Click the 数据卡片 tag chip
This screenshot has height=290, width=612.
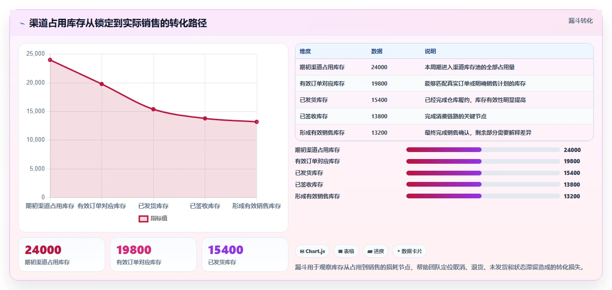pyautogui.click(x=410, y=251)
